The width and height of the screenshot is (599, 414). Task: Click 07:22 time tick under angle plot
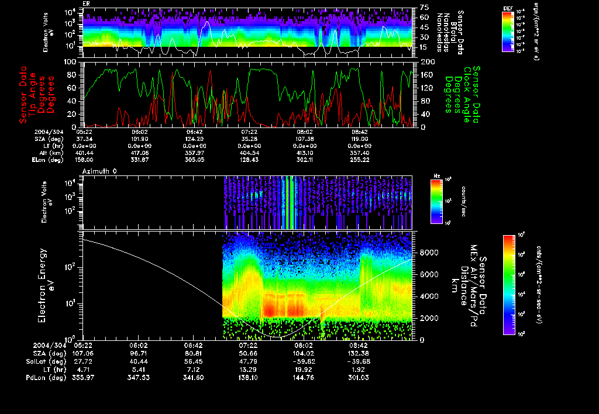pos(249,132)
